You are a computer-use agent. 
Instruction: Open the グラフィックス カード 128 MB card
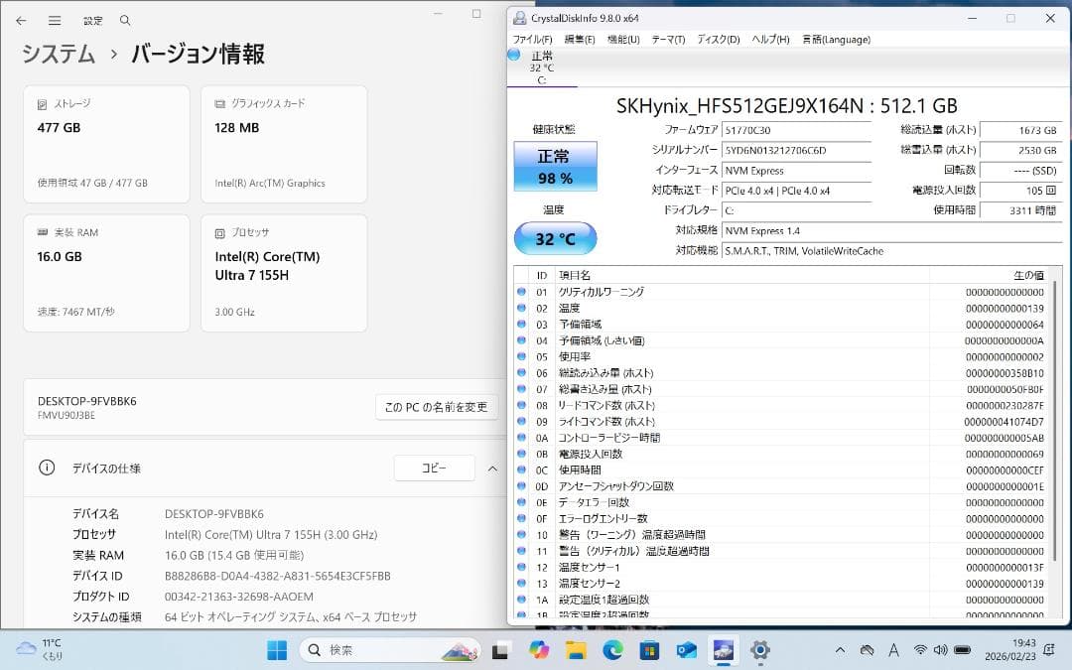coord(284,144)
